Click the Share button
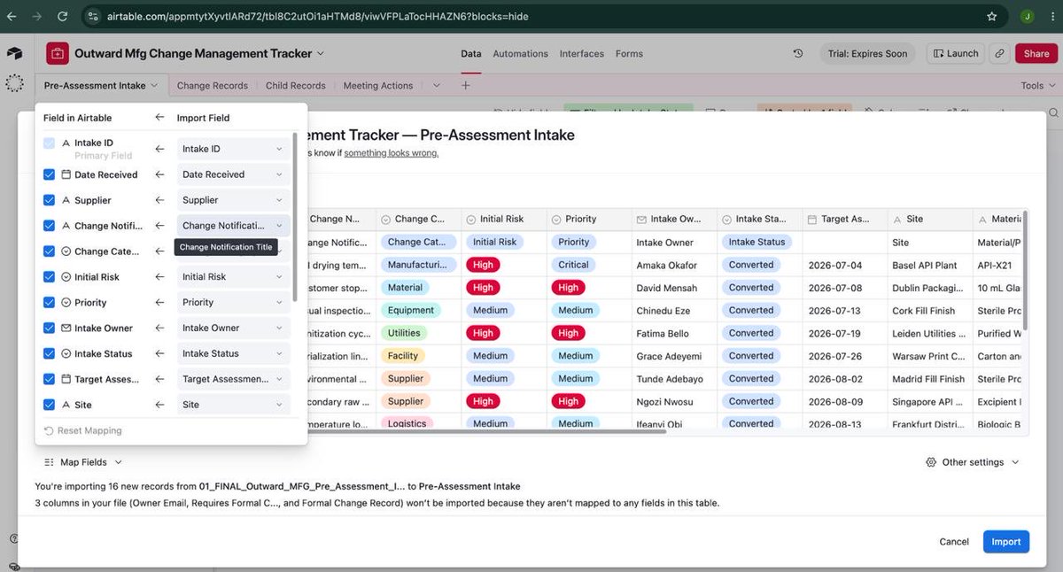Screen dimensions: 1063x572 tap(1036, 53)
